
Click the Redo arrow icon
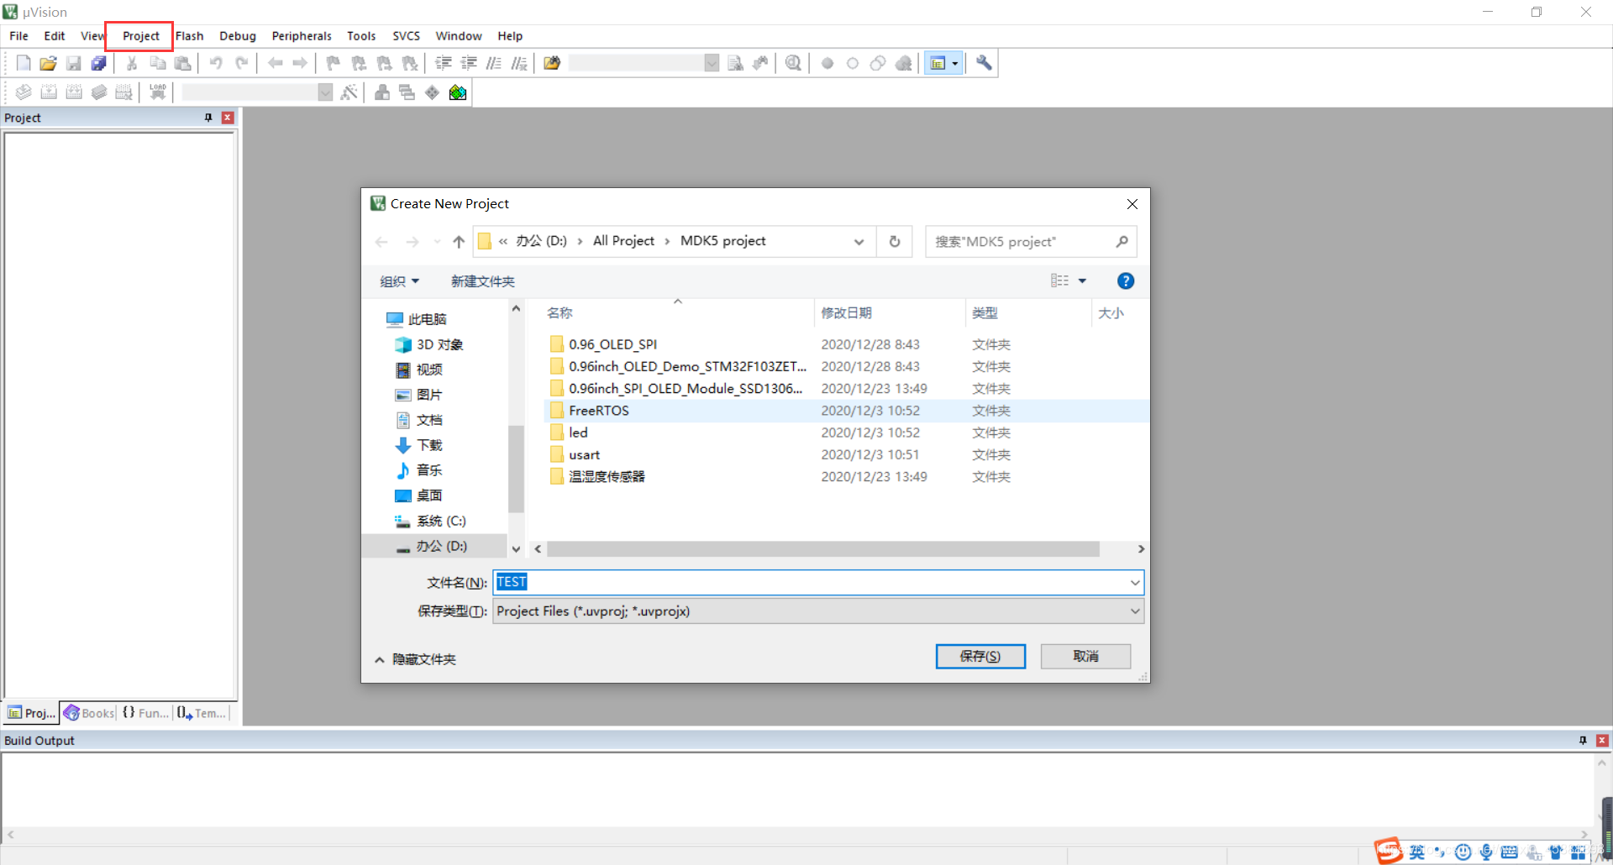tap(241, 63)
